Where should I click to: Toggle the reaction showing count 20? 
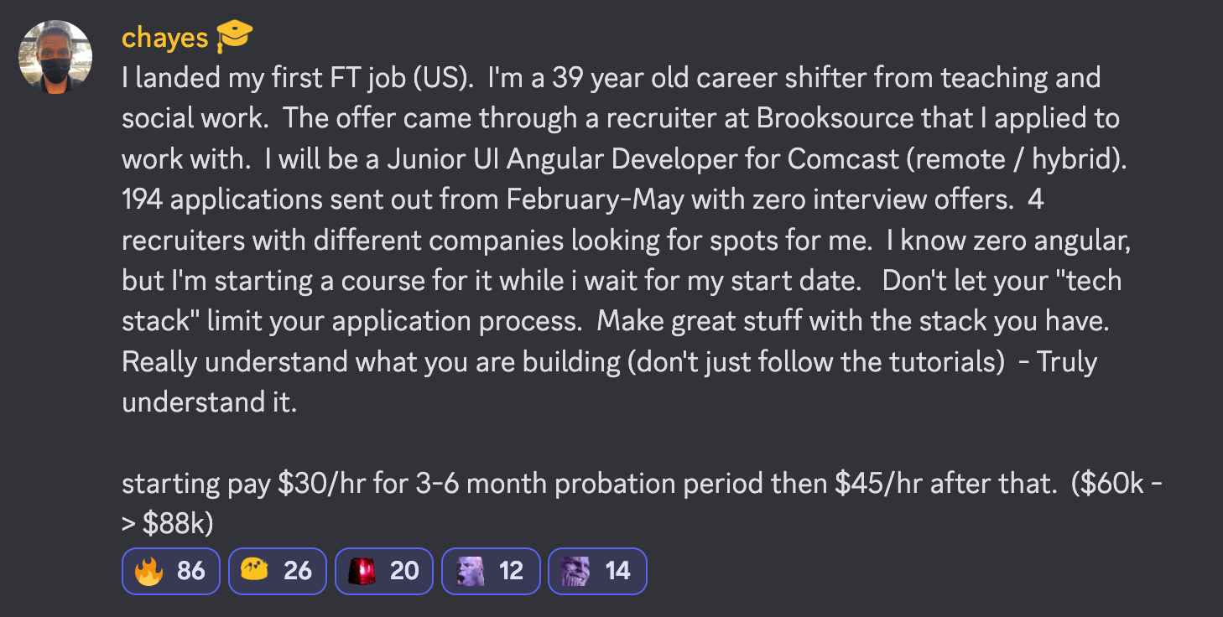click(x=384, y=571)
